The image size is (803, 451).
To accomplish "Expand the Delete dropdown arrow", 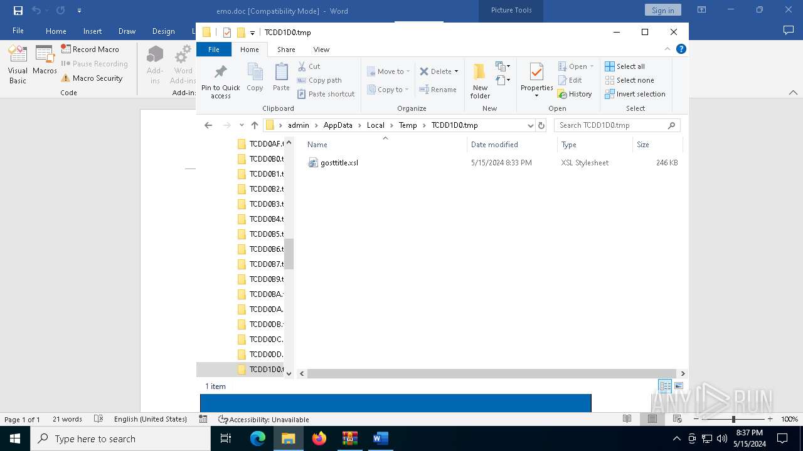I will click(456, 71).
